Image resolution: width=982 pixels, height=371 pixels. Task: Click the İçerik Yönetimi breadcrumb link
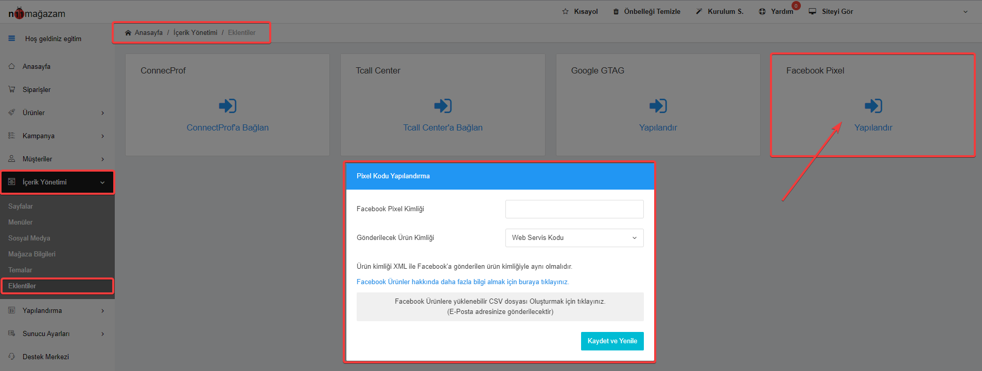coord(195,32)
